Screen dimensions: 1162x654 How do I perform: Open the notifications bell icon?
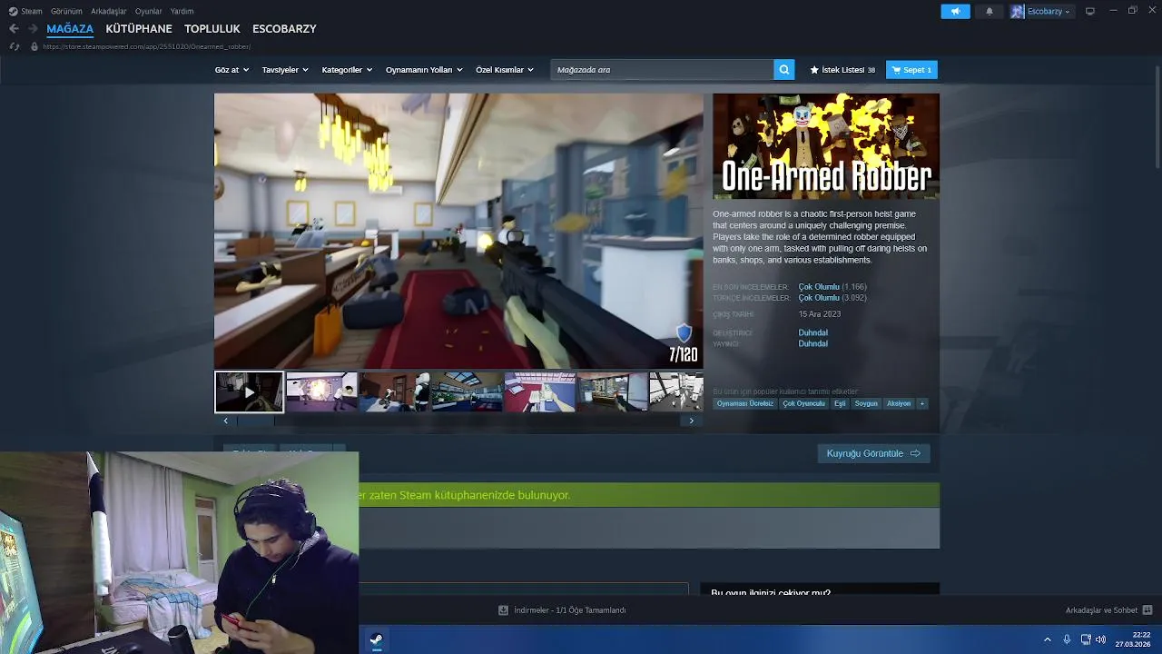coord(990,11)
